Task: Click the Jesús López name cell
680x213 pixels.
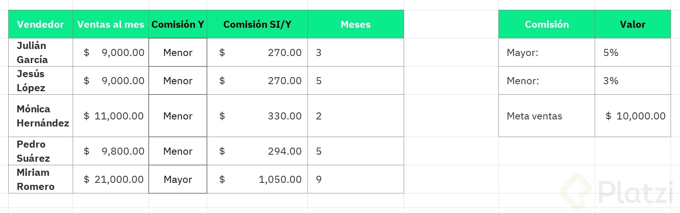Action: pyautogui.click(x=40, y=81)
